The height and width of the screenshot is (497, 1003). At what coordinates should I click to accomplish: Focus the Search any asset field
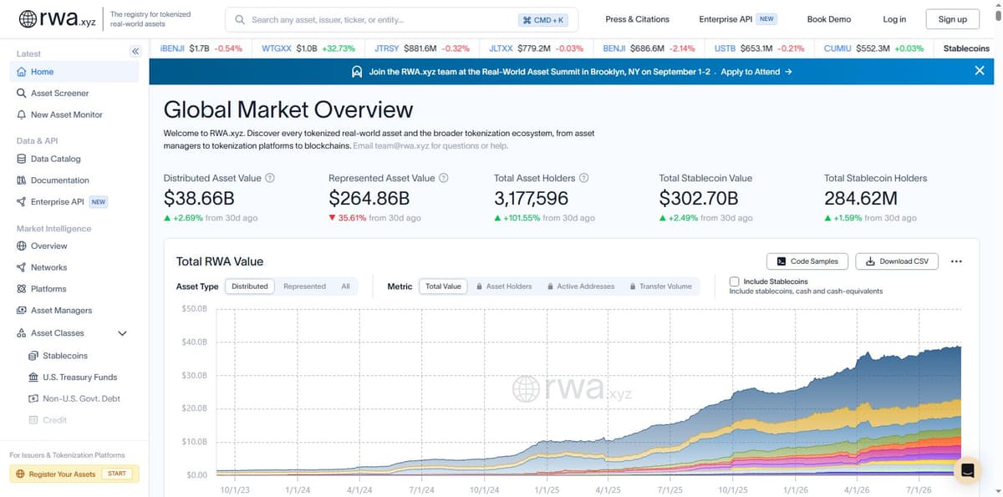(401, 19)
